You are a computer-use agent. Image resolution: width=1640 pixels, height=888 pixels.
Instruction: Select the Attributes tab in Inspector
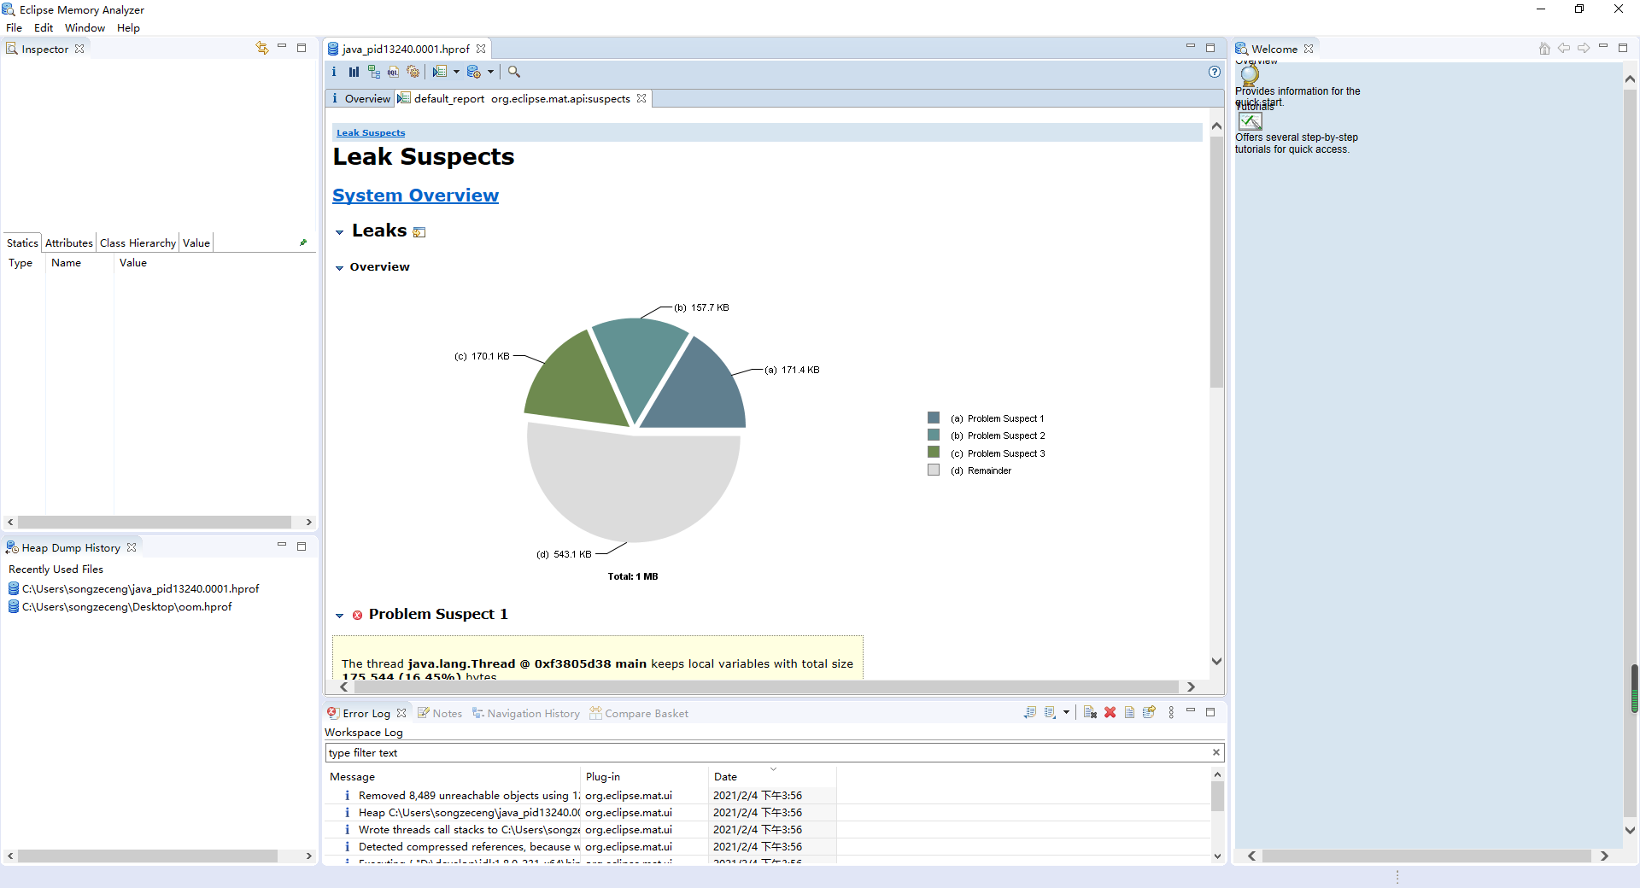69,242
